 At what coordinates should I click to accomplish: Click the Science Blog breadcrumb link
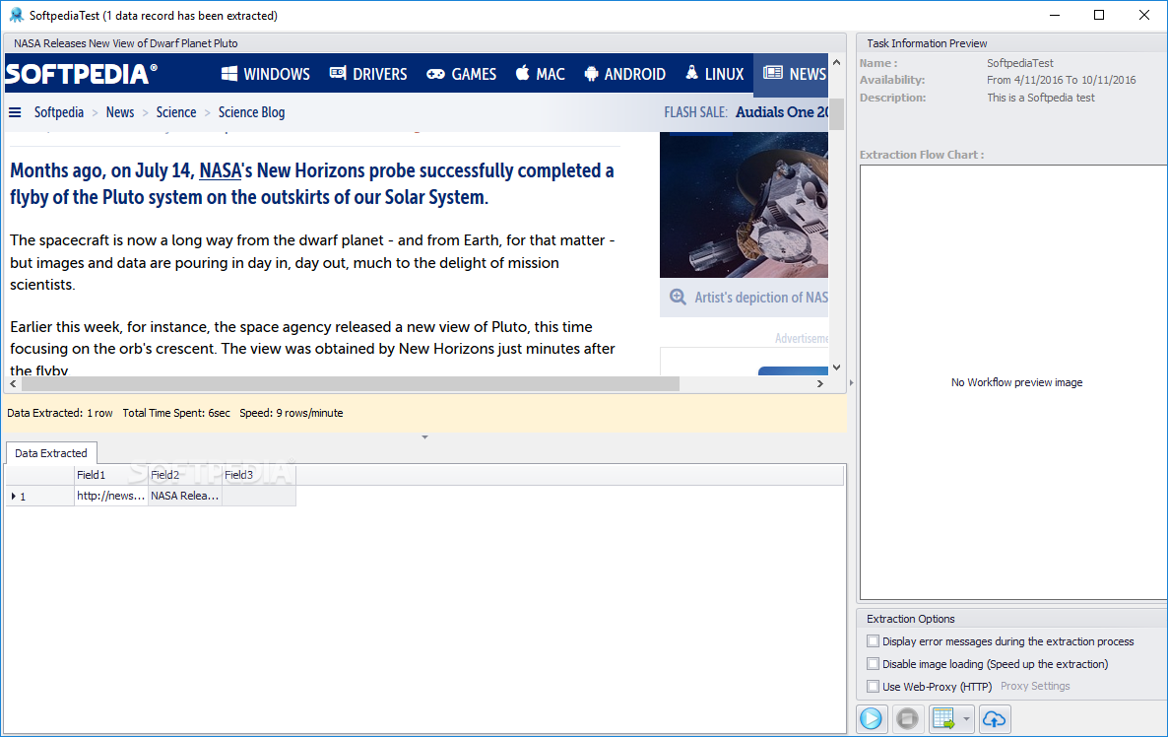coord(251,112)
